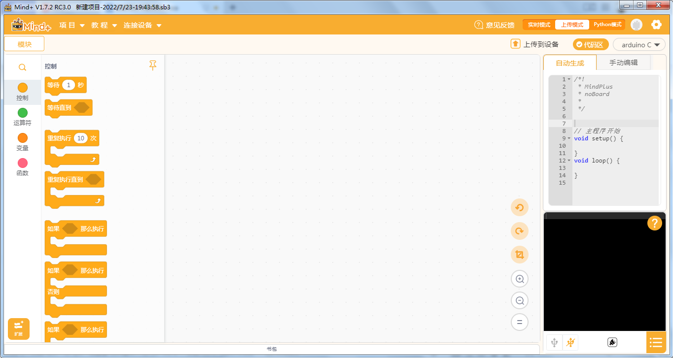This screenshot has width=673, height=358.
Task: Click the redo workspace button
Action: click(x=520, y=231)
